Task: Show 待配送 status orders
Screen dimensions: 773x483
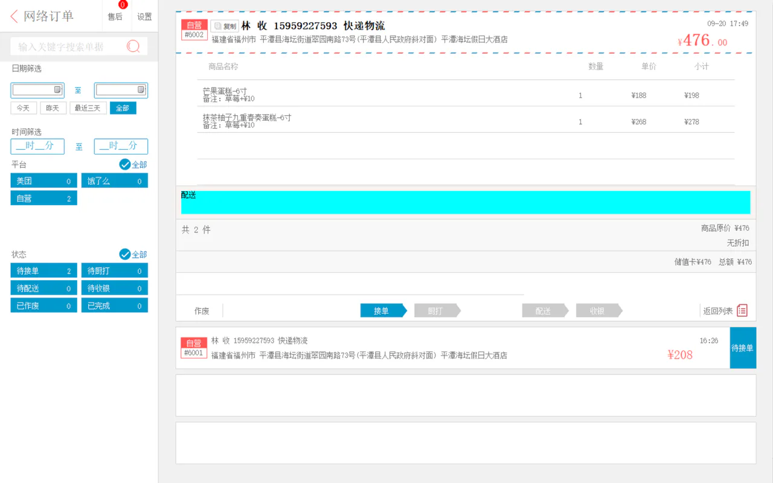Action: (x=43, y=288)
